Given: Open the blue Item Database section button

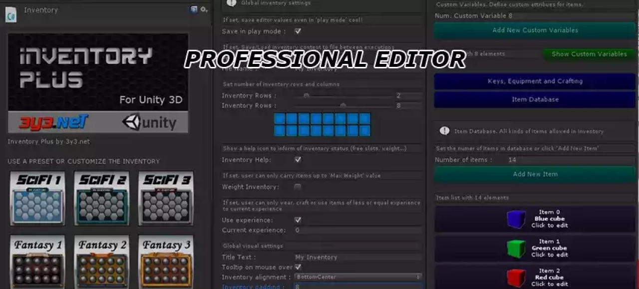Looking at the screenshot, I should (535, 99).
